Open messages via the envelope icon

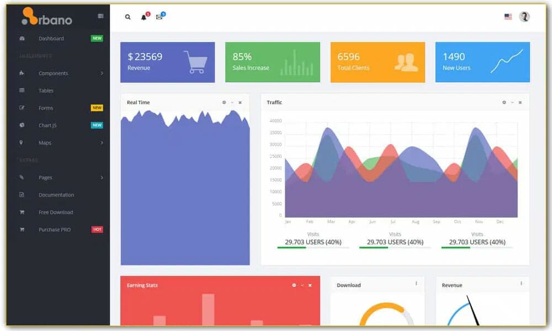(159, 17)
